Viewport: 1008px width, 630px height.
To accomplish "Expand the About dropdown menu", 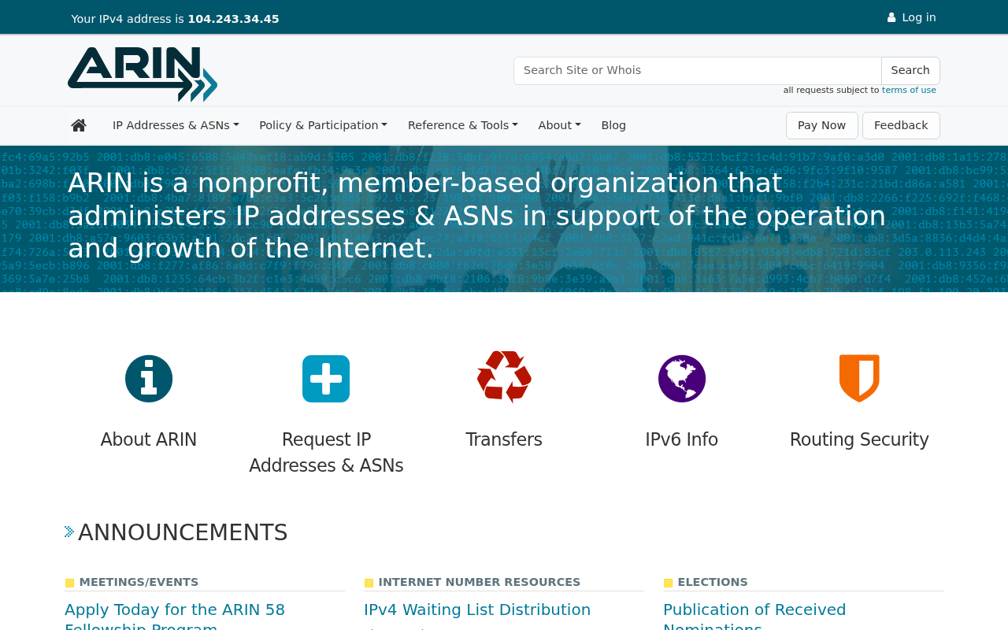I will (x=559, y=125).
